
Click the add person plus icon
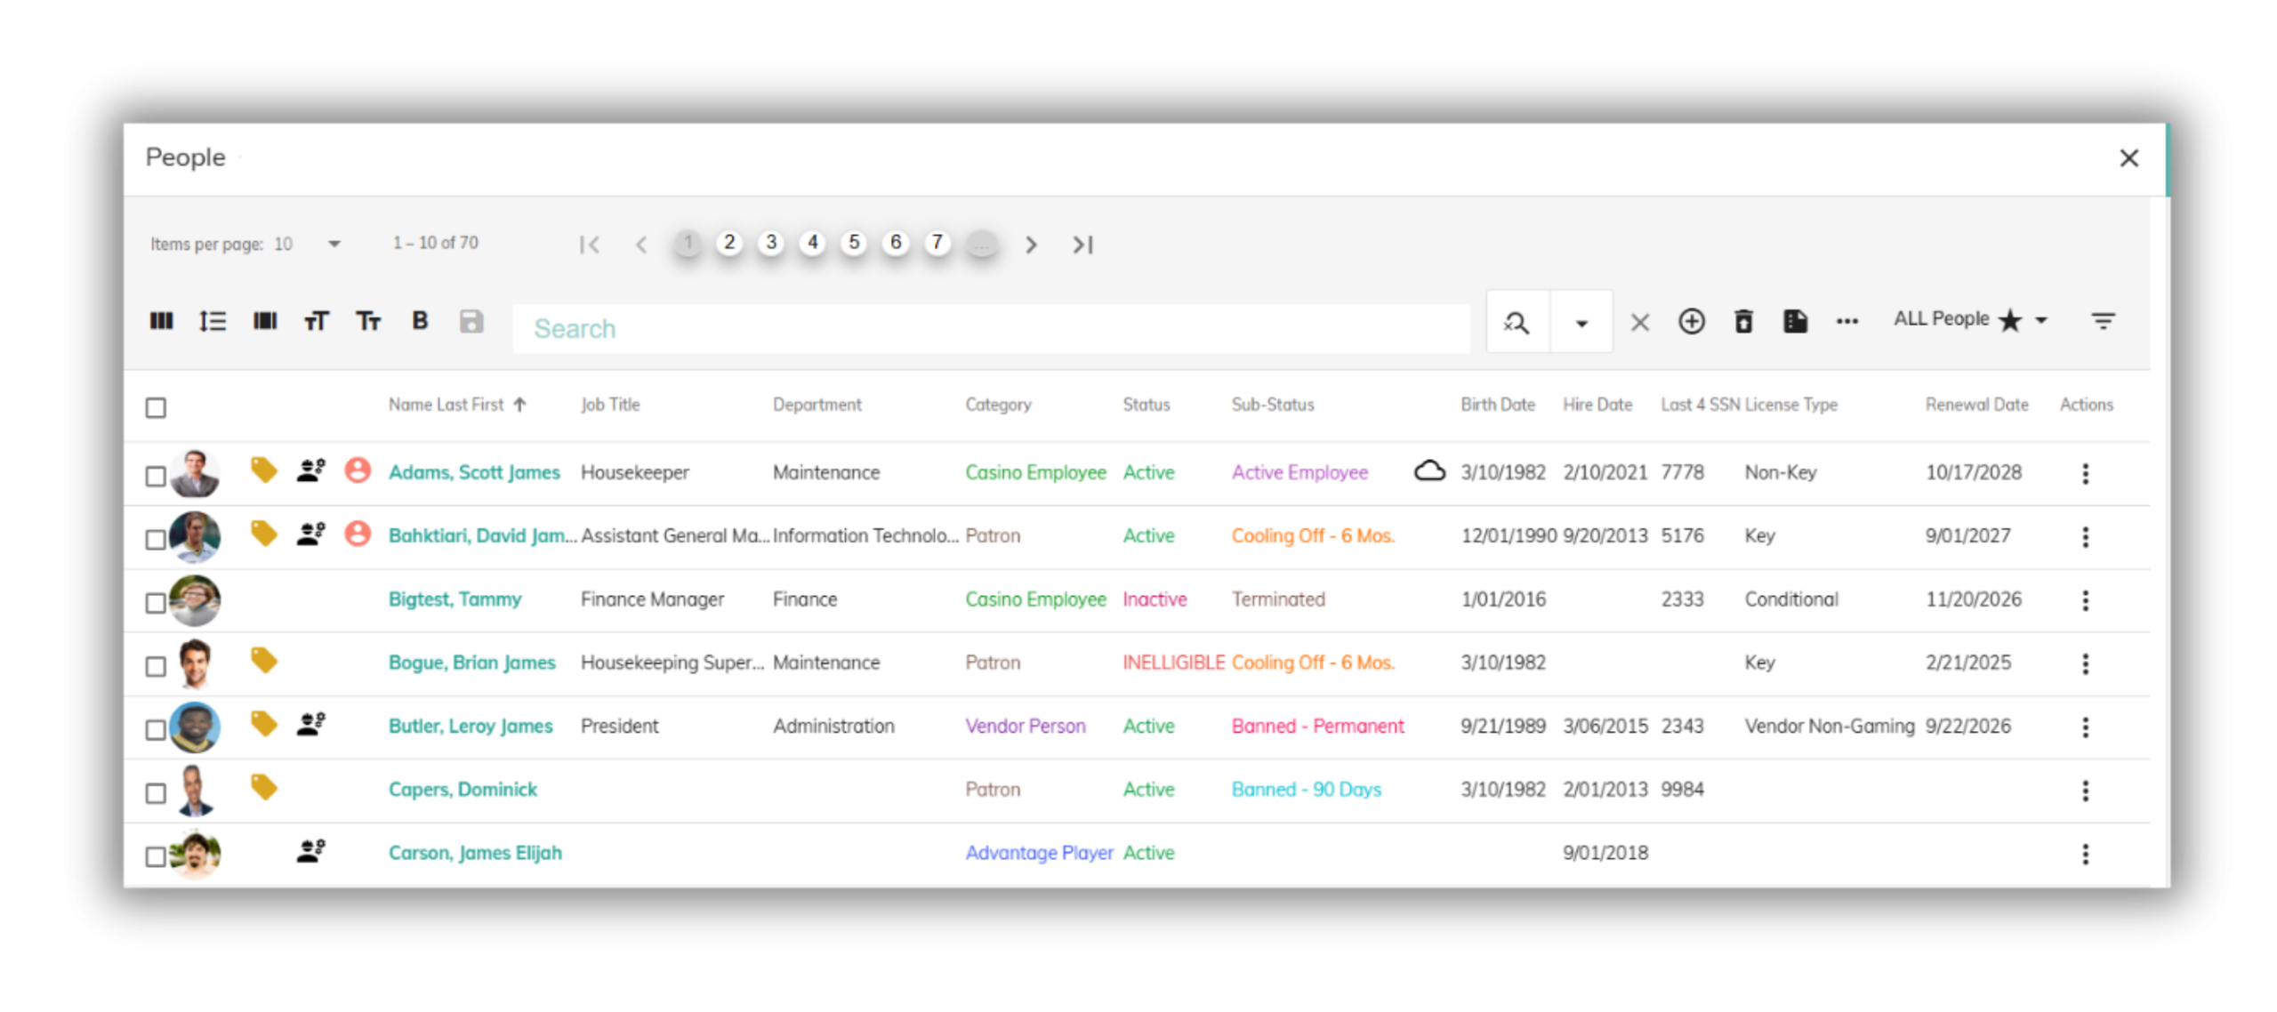(1691, 321)
